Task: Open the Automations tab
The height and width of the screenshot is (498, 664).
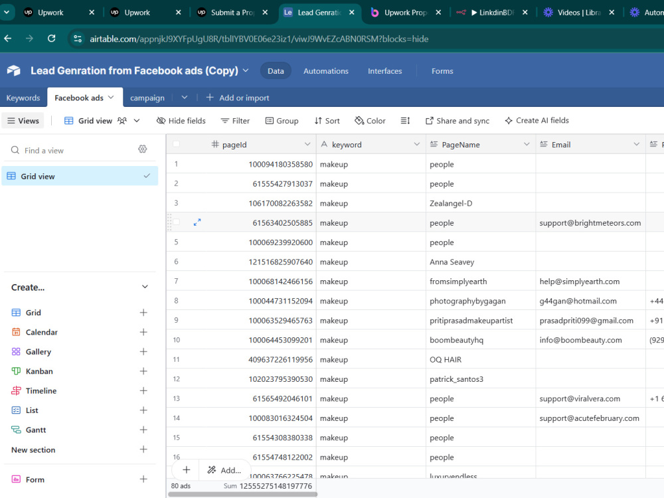Action: point(325,71)
